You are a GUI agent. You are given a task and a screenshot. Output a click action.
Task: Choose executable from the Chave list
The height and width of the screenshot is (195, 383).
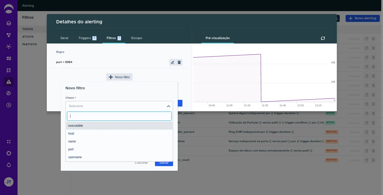point(119,126)
